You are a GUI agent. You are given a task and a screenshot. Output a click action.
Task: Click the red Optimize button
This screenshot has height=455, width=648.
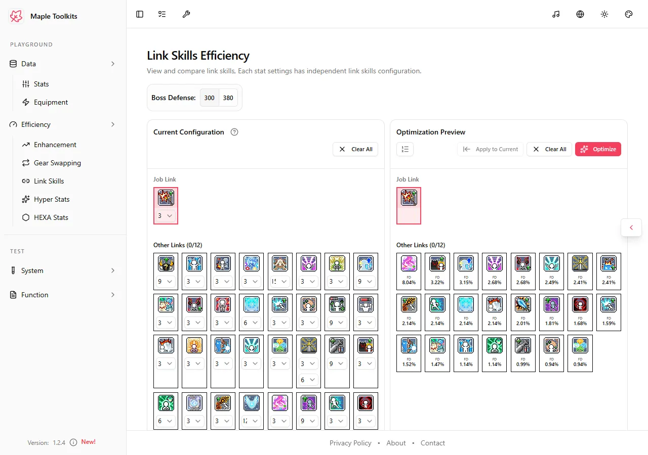point(598,149)
